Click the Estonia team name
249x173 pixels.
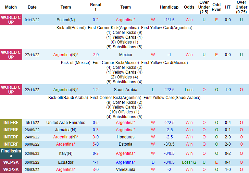(125, 144)
